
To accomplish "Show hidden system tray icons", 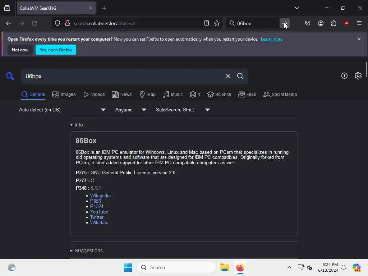I will pyautogui.click(x=289, y=267).
